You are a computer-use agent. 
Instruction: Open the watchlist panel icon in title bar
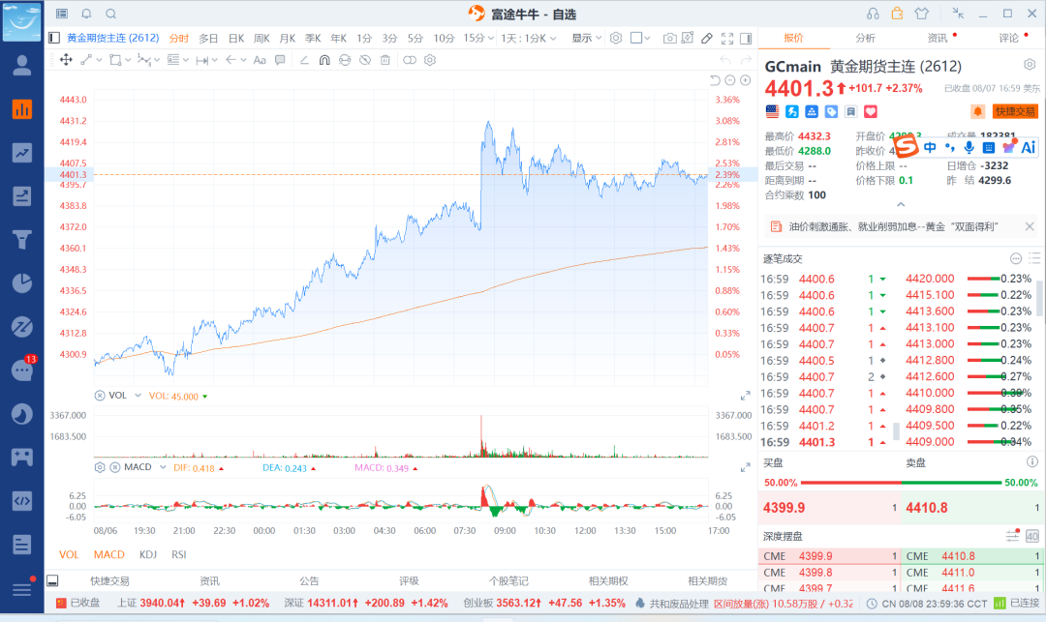pos(61,14)
